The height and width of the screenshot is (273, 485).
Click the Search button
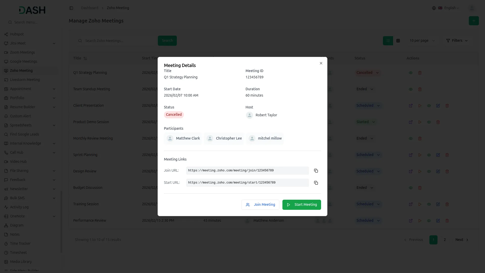(167, 41)
